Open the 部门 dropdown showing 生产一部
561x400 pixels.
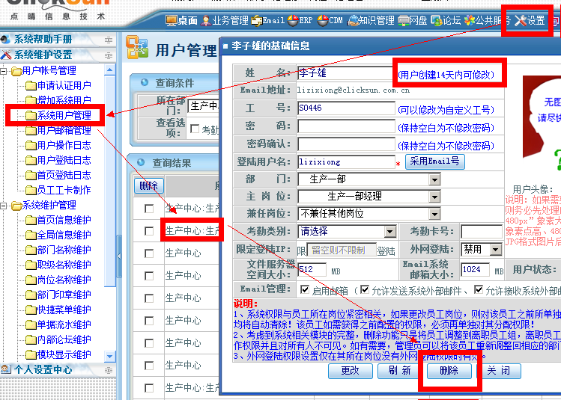pyautogui.click(x=369, y=179)
